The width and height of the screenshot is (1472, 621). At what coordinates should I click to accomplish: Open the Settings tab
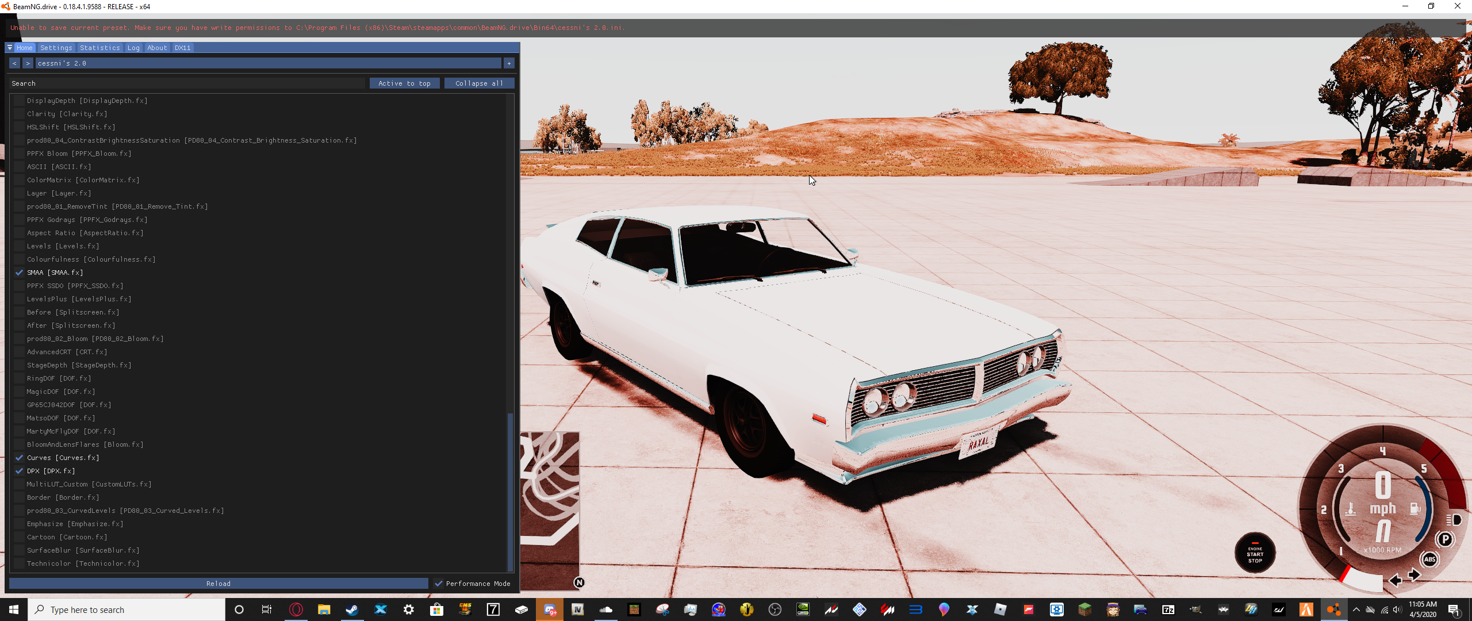click(56, 48)
